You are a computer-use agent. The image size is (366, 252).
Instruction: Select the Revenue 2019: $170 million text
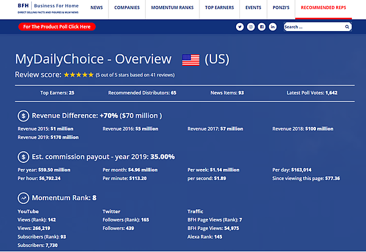tap(48, 137)
